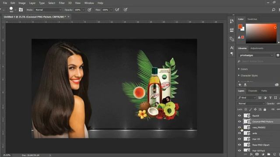Click the background color swatch
The width and height of the screenshot is (280, 157).
pos(243,29)
